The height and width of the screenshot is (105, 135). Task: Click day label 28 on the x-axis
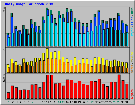coord(115,102)
